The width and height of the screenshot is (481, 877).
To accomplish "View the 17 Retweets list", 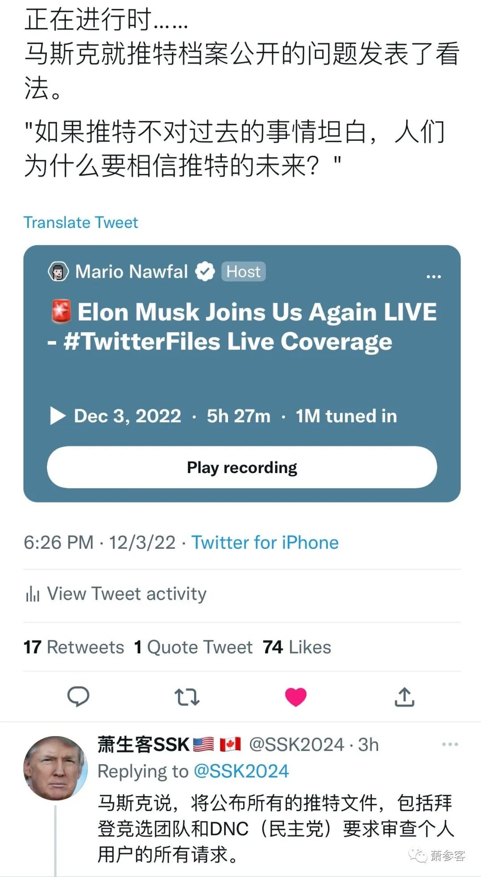I will click(74, 647).
